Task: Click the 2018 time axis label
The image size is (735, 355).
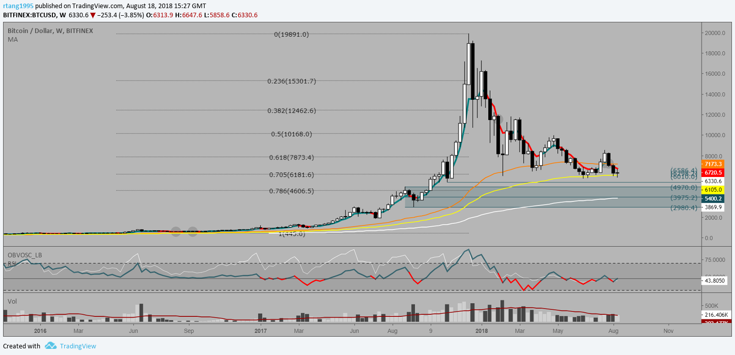Action: point(480,331)
